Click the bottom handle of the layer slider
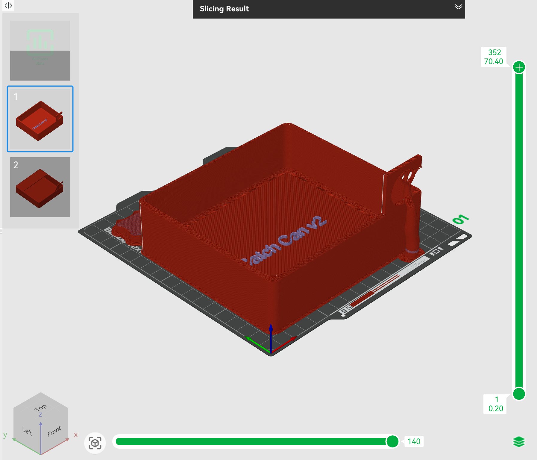This screenshot has width=537, height=460. [x=519, y=394]
